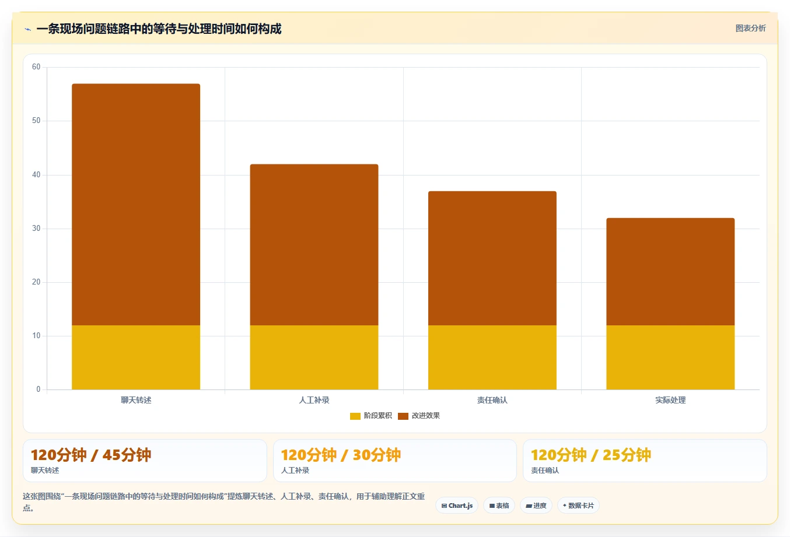Click the yellow 人工补录 bar segment
Image resolution: width=790 pixels, height=537 pixels.
point(314,357)
